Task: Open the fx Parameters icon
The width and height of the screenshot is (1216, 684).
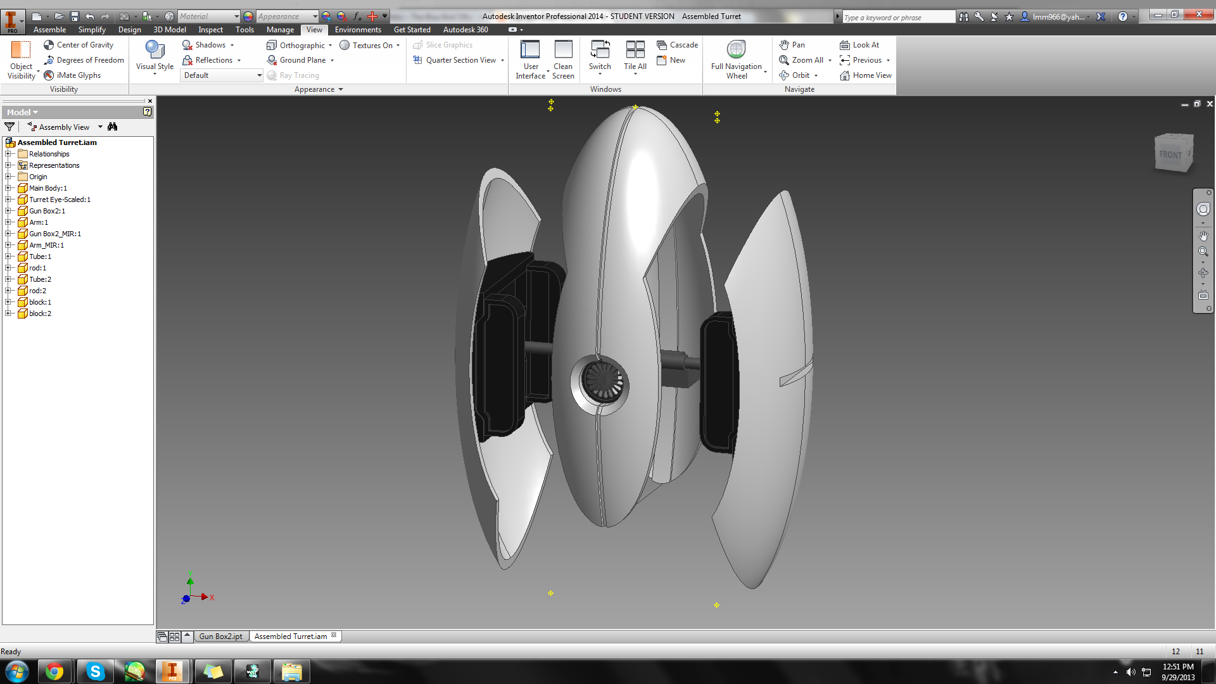Action: click(357, 16)
